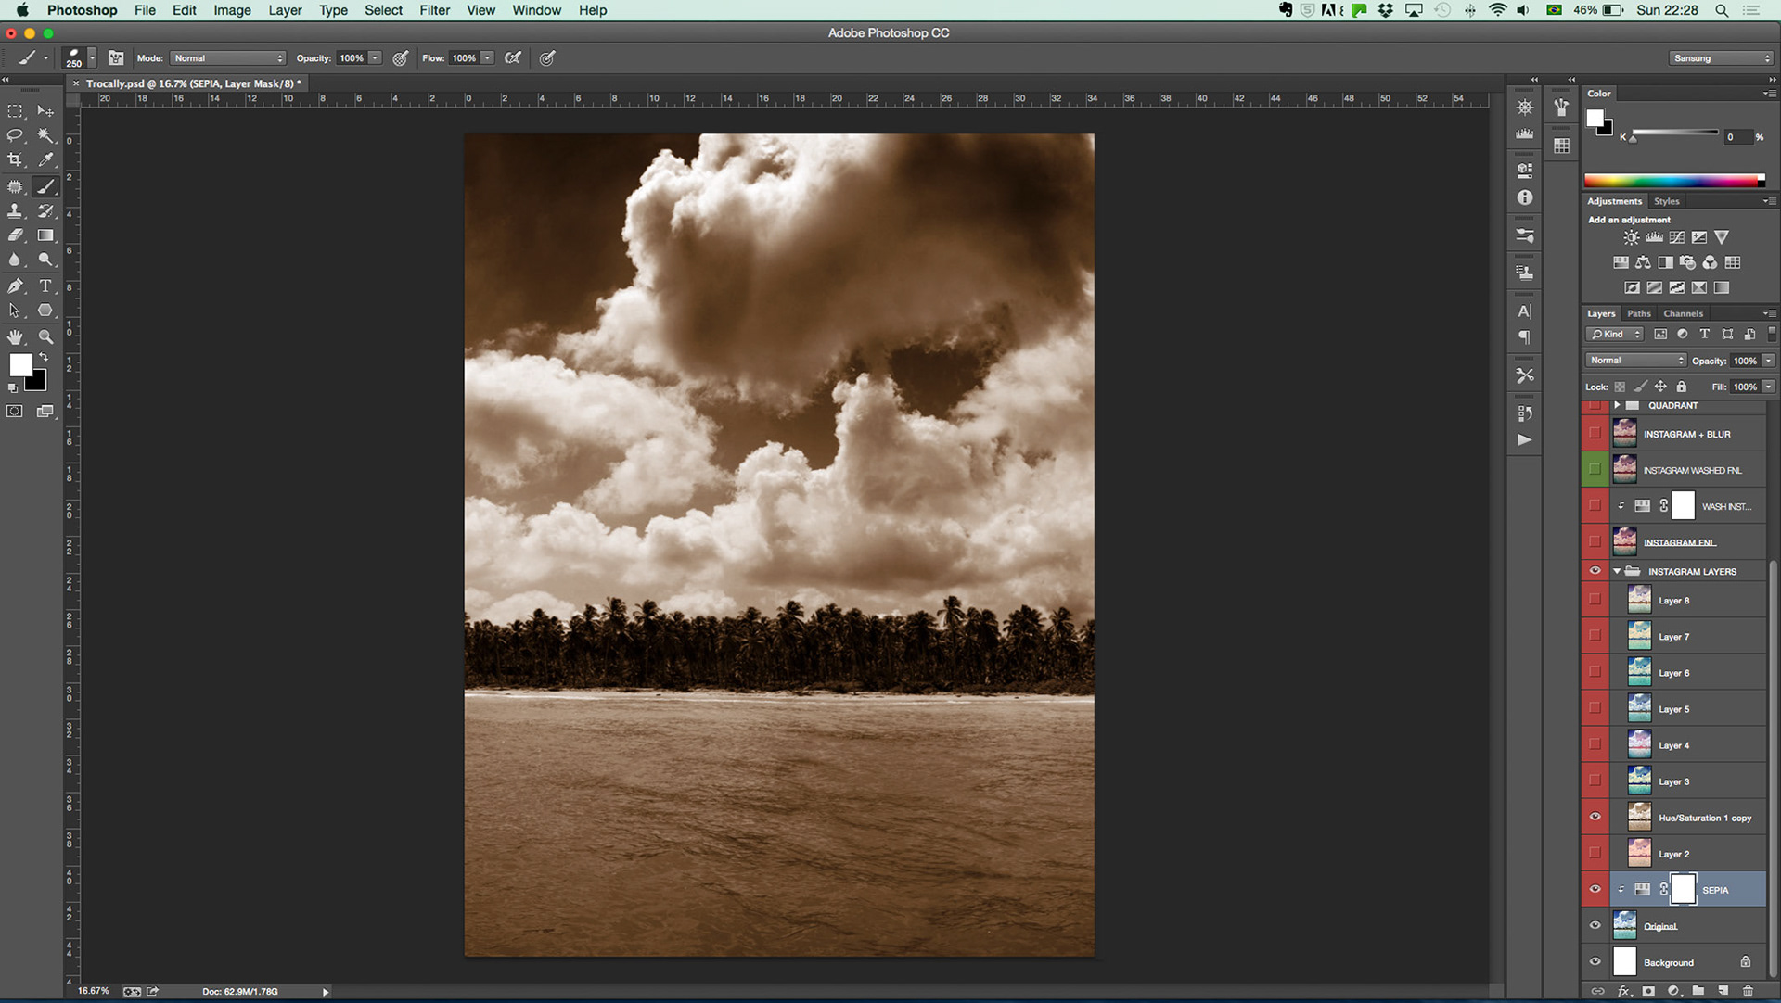Delete layer using trash icon
This screenshot has width=1781, height=1003.
coord(1748,991)
